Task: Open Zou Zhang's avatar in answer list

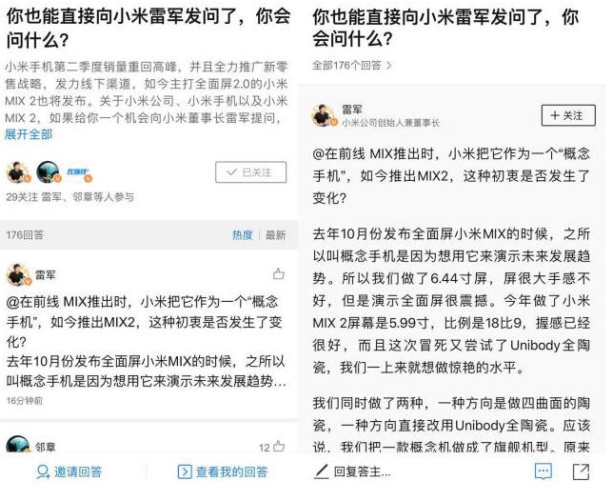Action: point(18,444)
